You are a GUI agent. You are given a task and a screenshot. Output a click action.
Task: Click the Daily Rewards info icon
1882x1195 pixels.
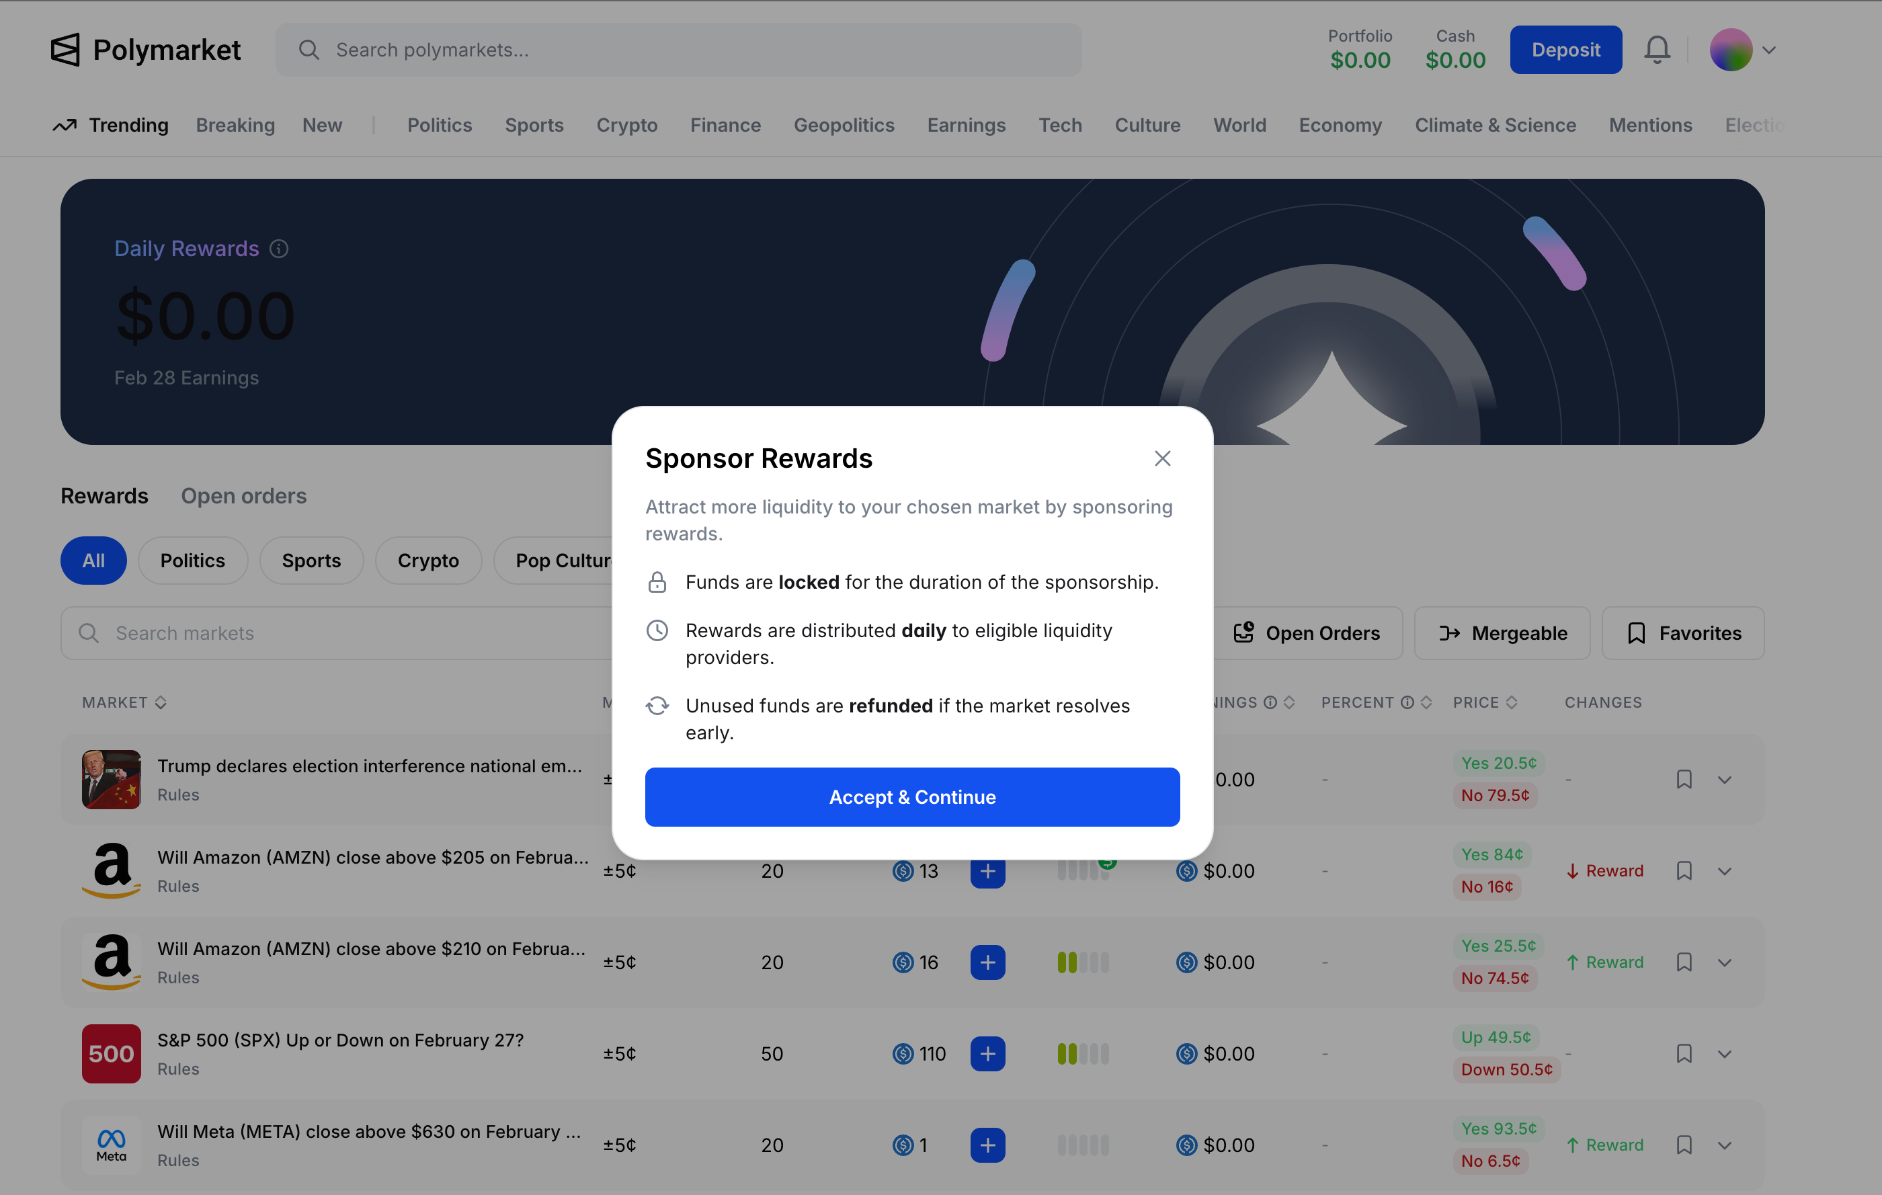coord(279,249)
